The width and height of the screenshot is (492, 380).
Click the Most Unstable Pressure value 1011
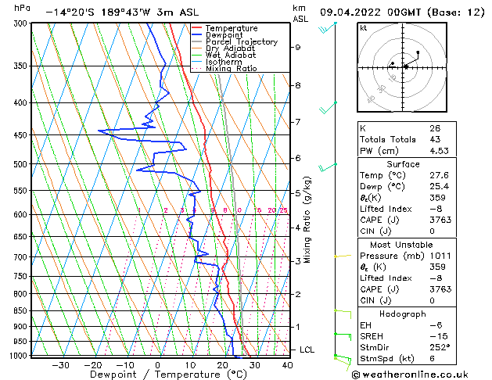click(x=440, y=256)
